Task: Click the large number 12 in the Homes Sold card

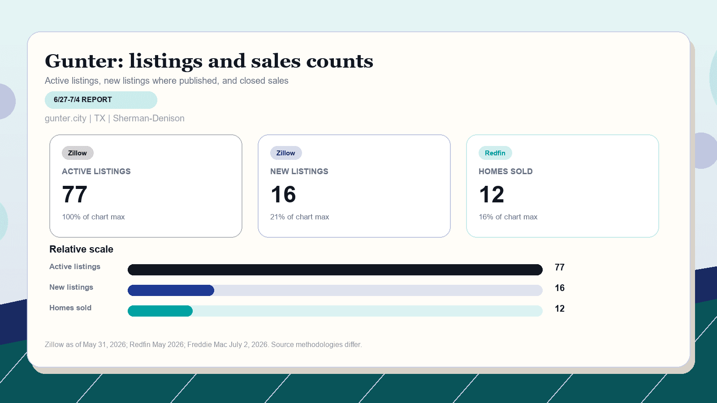Action: tap(492, 194)
